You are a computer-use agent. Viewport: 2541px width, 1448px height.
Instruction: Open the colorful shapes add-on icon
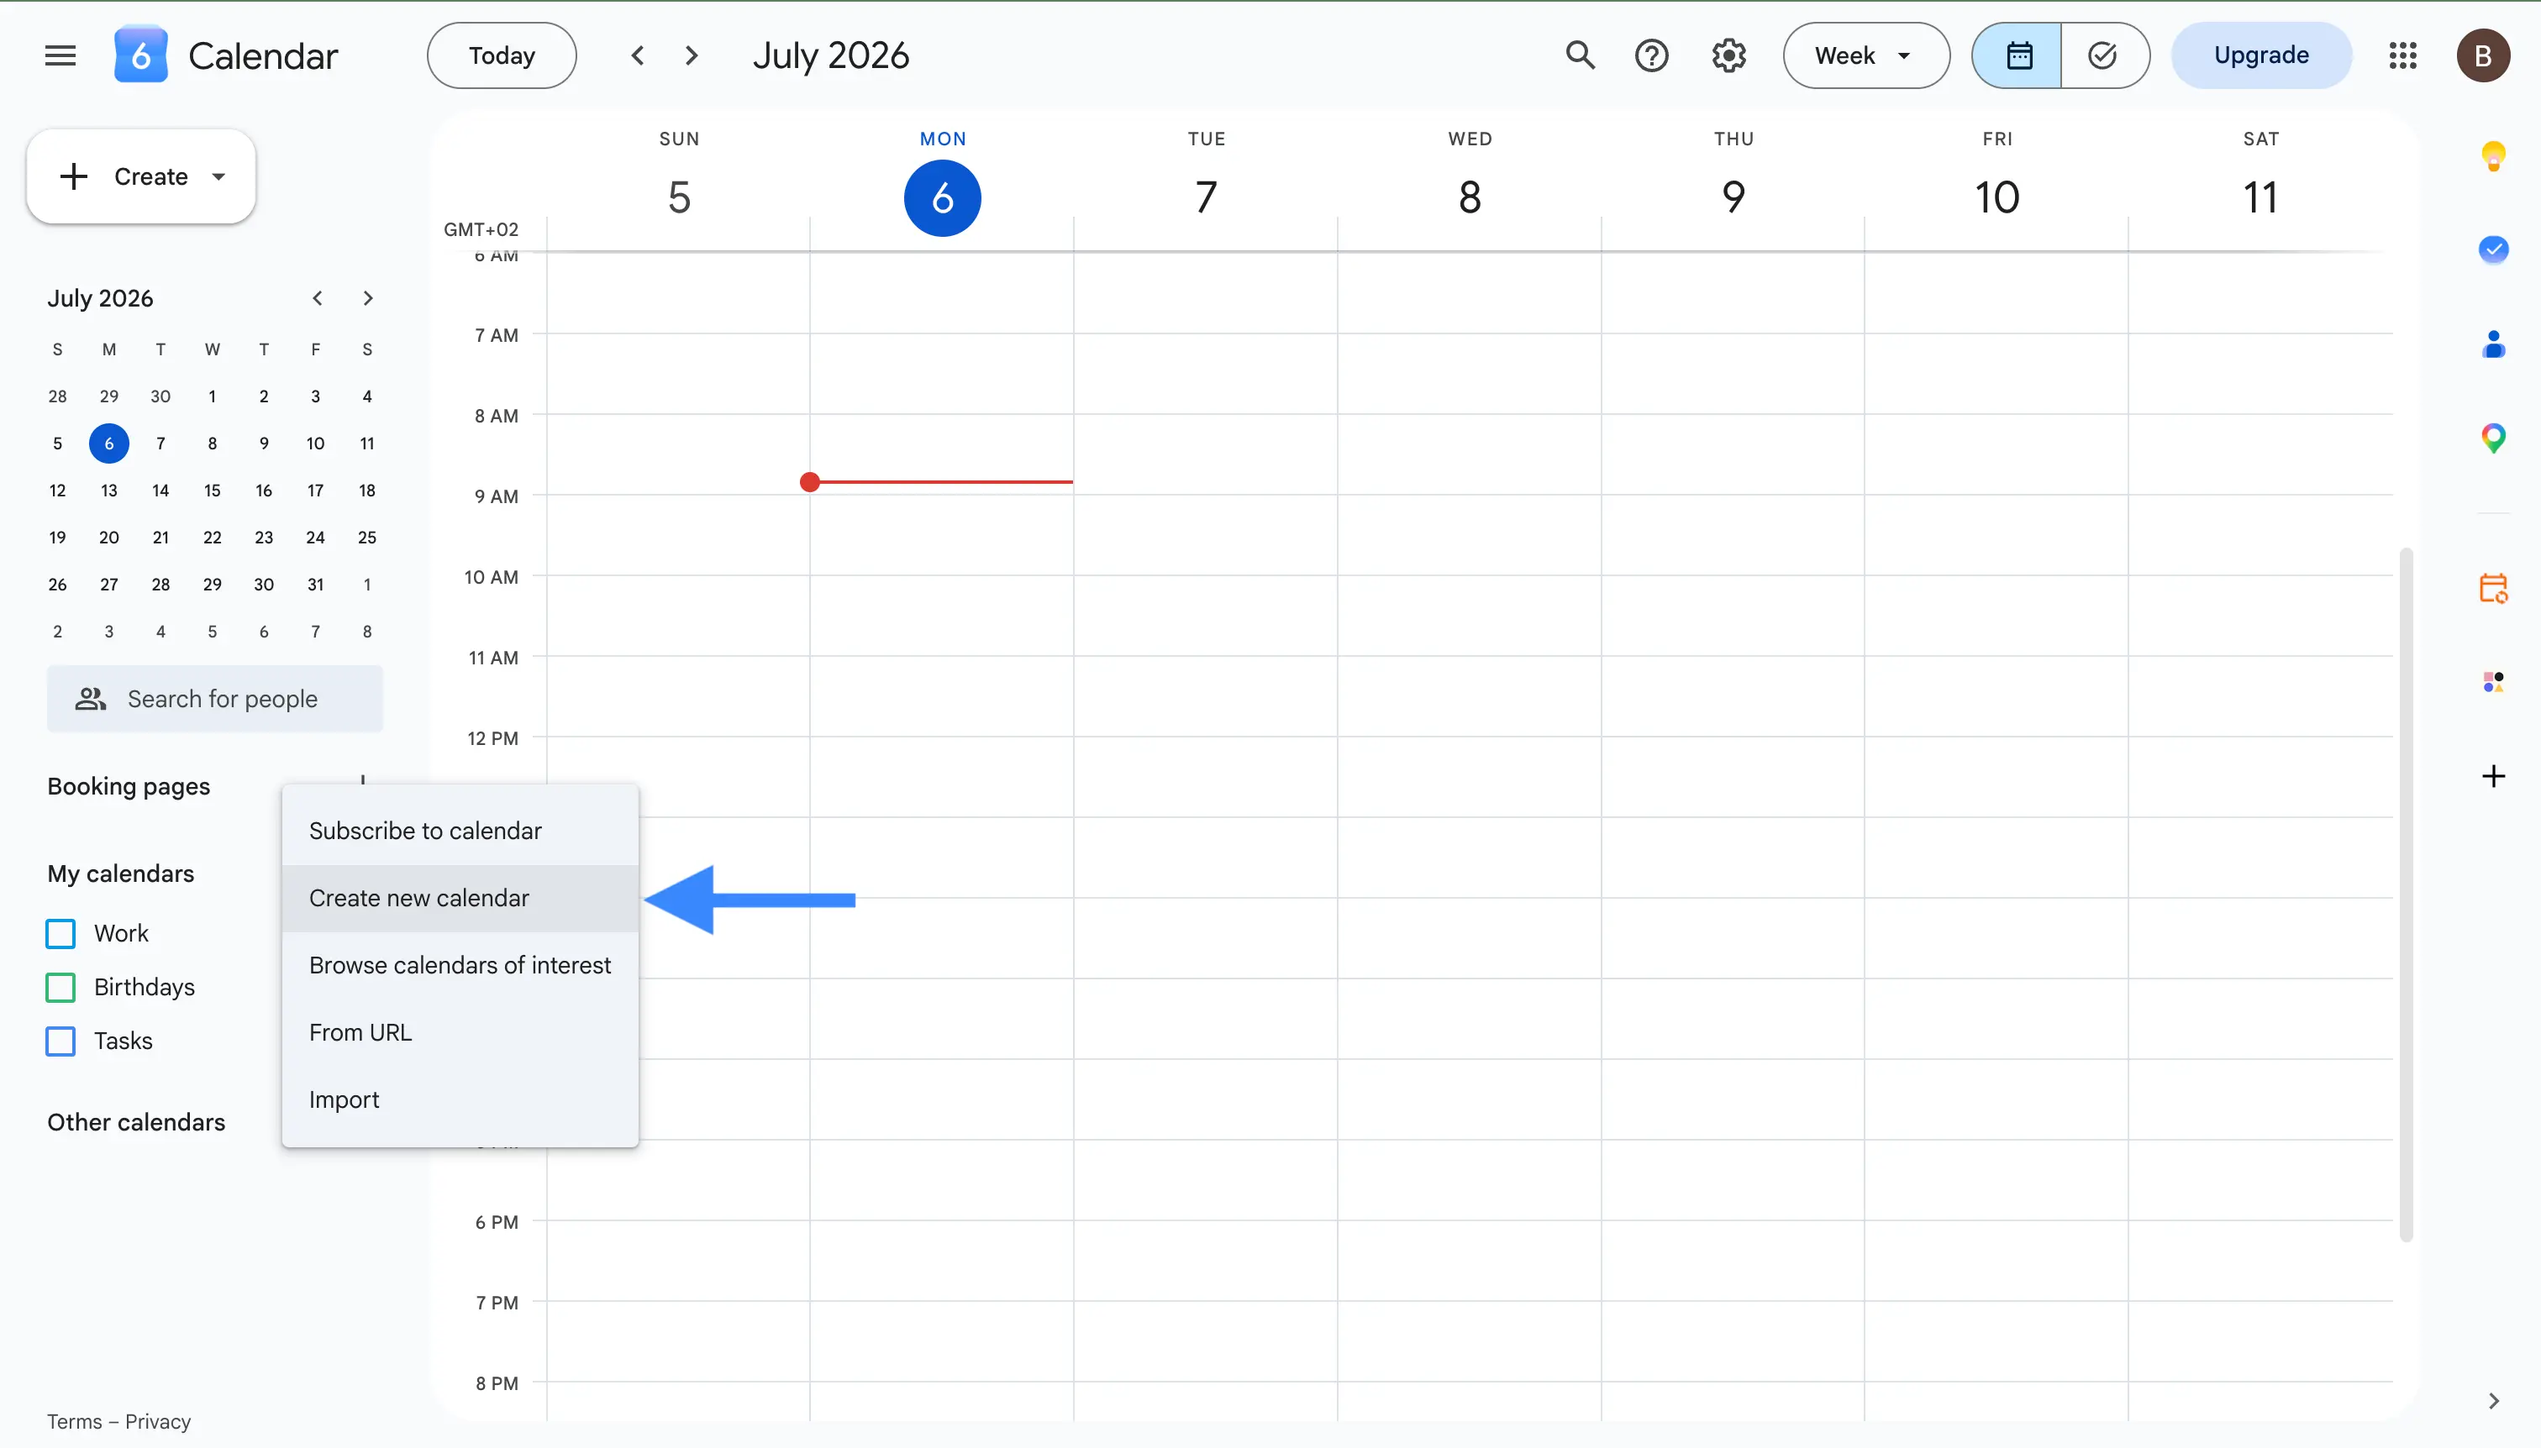coord(2493,682)
